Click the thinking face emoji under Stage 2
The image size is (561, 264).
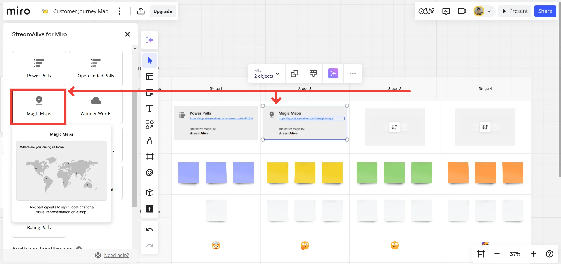click(x=305, y=245)
